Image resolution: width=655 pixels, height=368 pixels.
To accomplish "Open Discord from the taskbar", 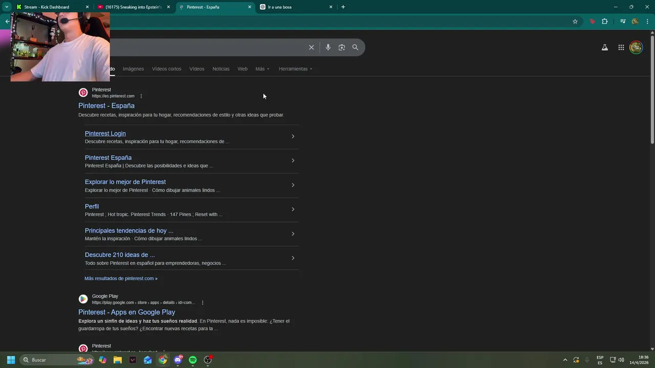I will coord(178,360).
